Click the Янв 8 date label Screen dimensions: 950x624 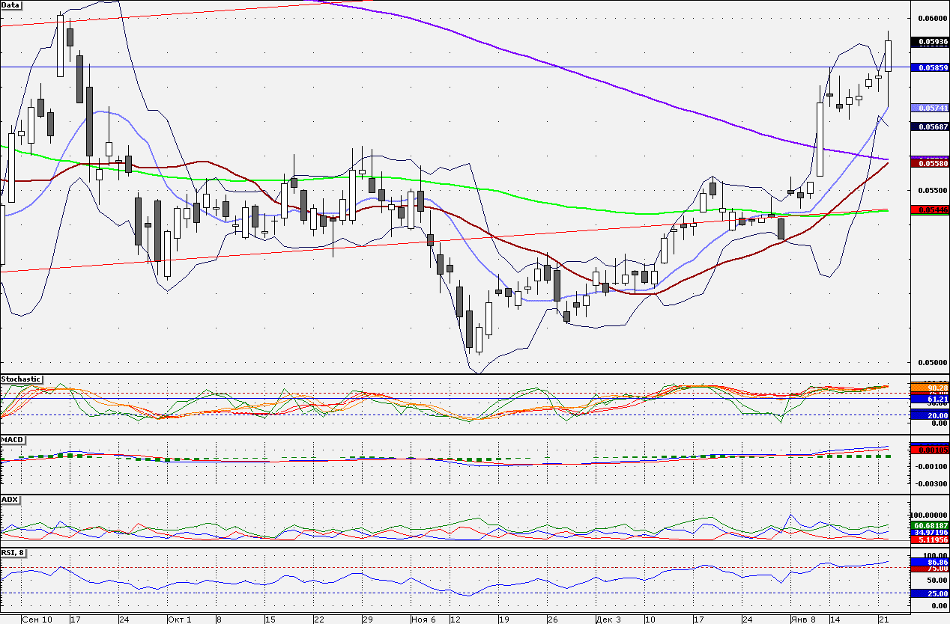point(804,620)
